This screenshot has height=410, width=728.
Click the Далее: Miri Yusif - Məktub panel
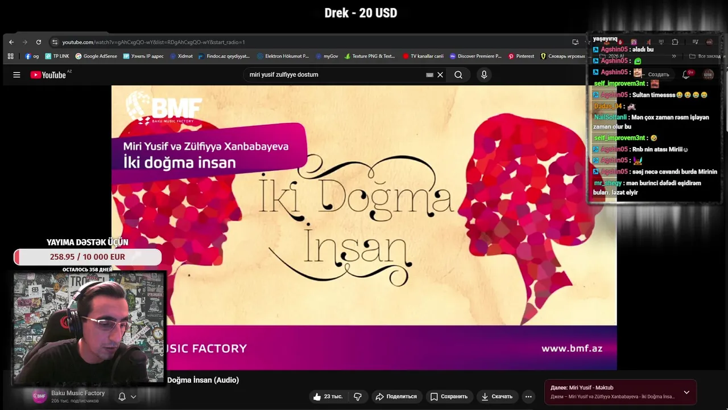tap(621, 392)
